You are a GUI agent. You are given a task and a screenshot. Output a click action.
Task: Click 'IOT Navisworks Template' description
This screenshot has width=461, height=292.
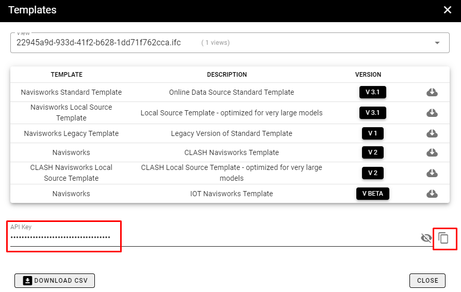232,194
